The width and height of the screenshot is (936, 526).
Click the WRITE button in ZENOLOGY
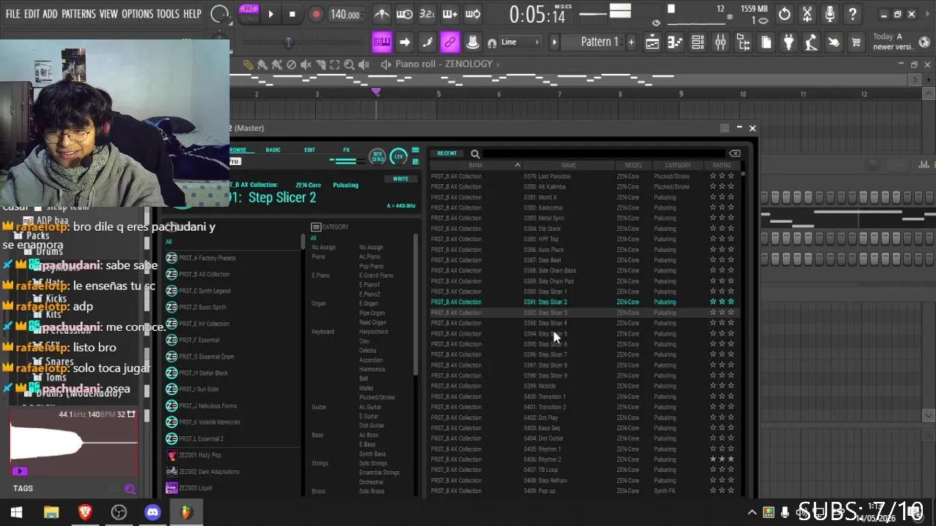click(x=401, y=179)
